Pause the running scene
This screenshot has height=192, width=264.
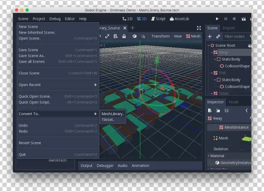(226, 19)
